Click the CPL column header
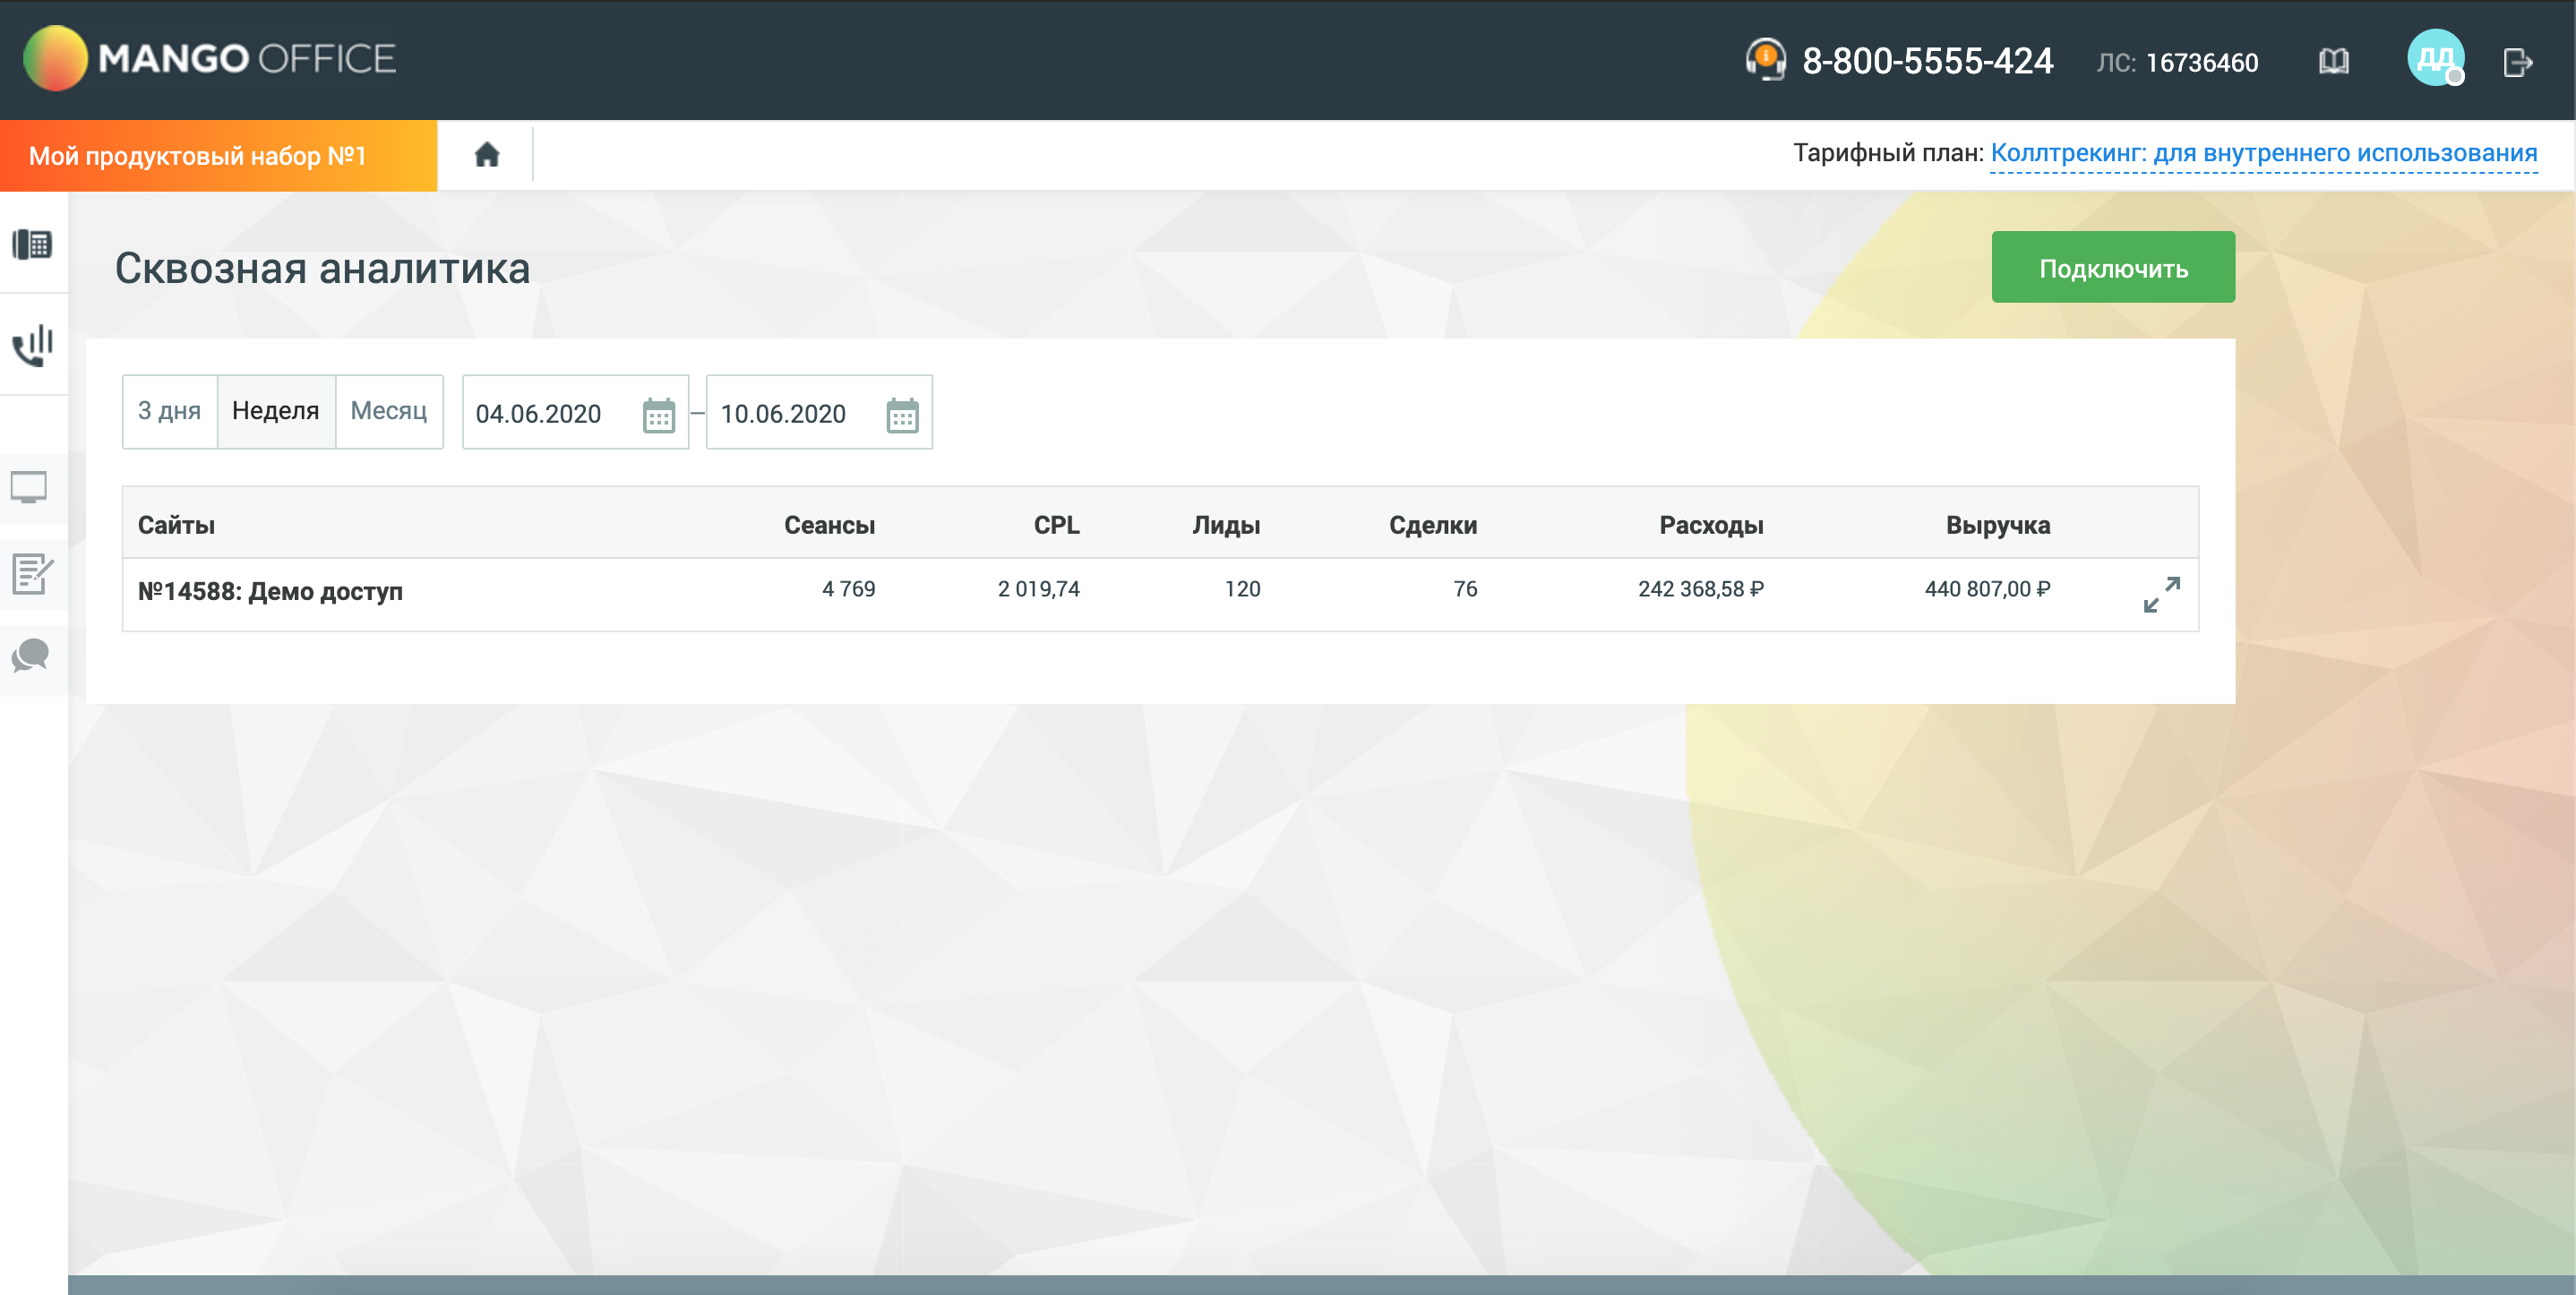This screenshot has width=2576, height=1295. (1056, 524)
